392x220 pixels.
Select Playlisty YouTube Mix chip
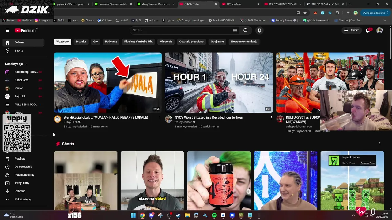(138, 42)
